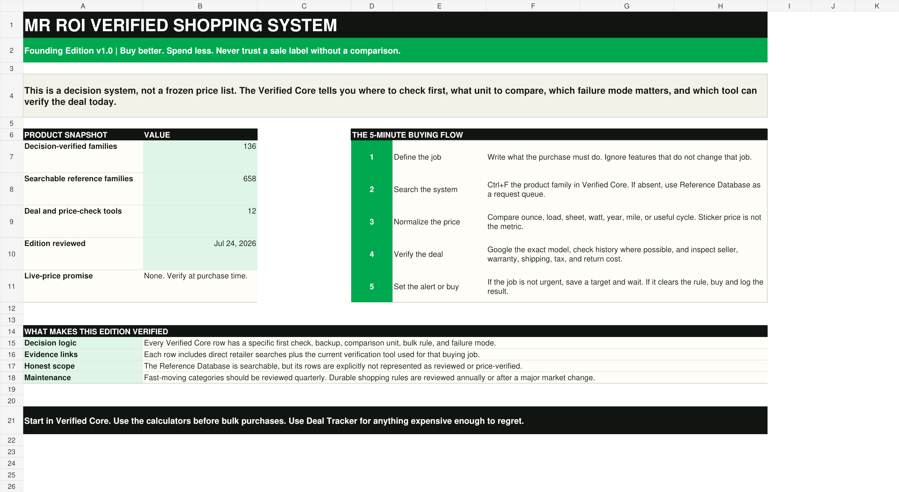The width and height of the screenshot is (899, 492).
Task: Select the Maintenance label cell
Action: 83,377
